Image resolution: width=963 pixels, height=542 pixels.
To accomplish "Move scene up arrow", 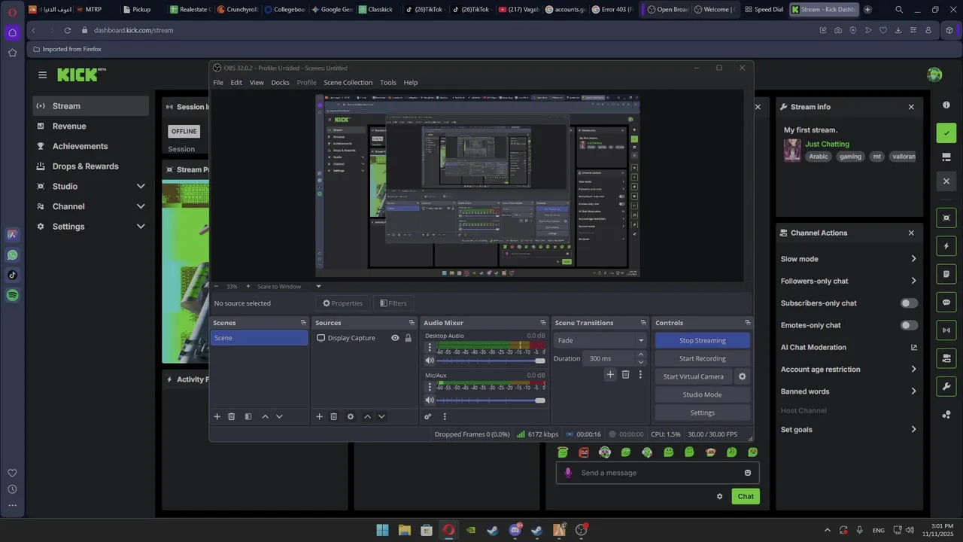I will 265,416.
